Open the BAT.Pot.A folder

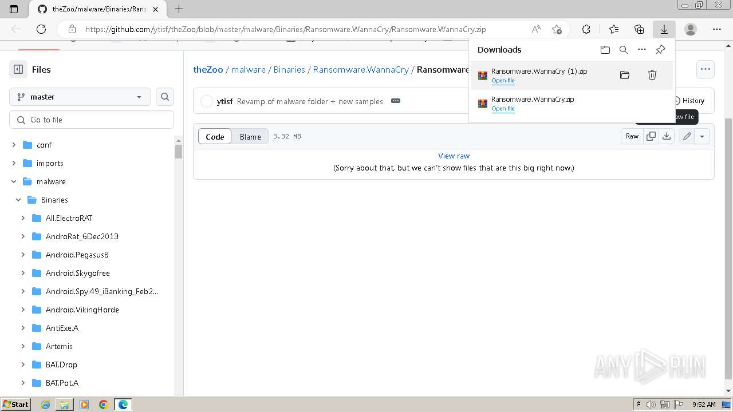coord(62,383)
